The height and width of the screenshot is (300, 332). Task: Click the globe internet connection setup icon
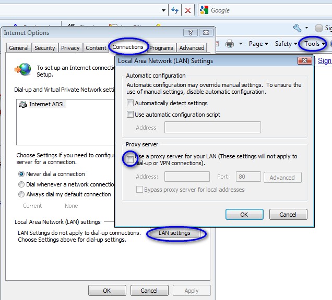(x=23, y=69)
